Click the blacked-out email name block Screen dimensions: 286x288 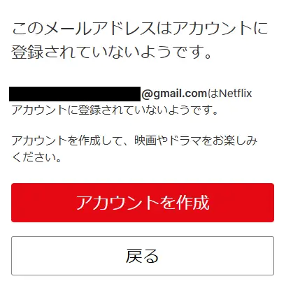75,94
